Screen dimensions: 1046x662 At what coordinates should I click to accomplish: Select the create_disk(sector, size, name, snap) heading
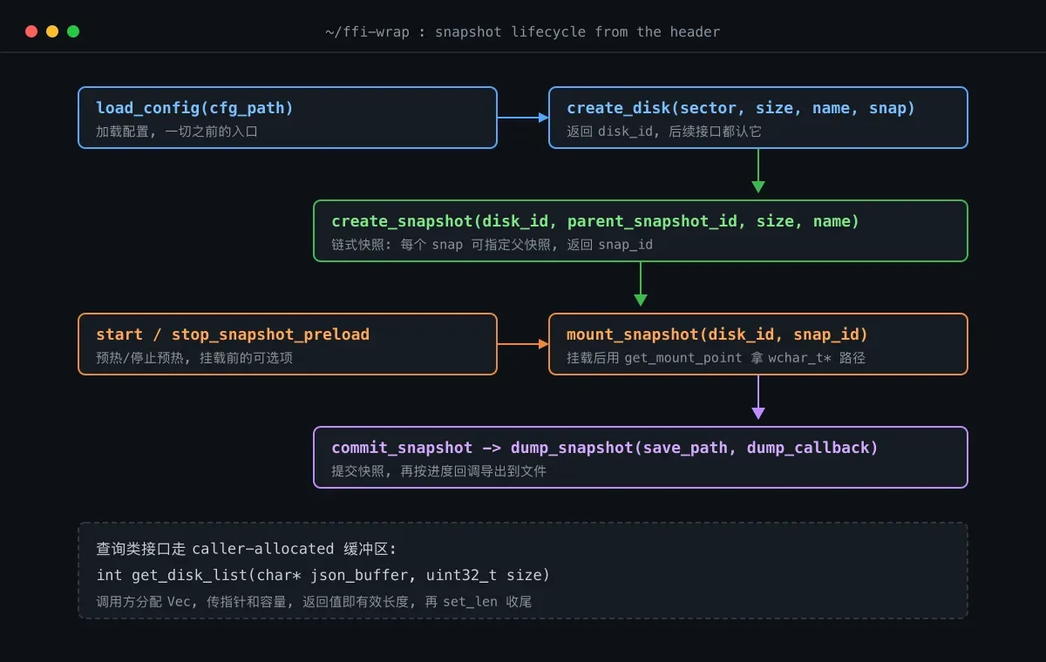tap(741, 108)
